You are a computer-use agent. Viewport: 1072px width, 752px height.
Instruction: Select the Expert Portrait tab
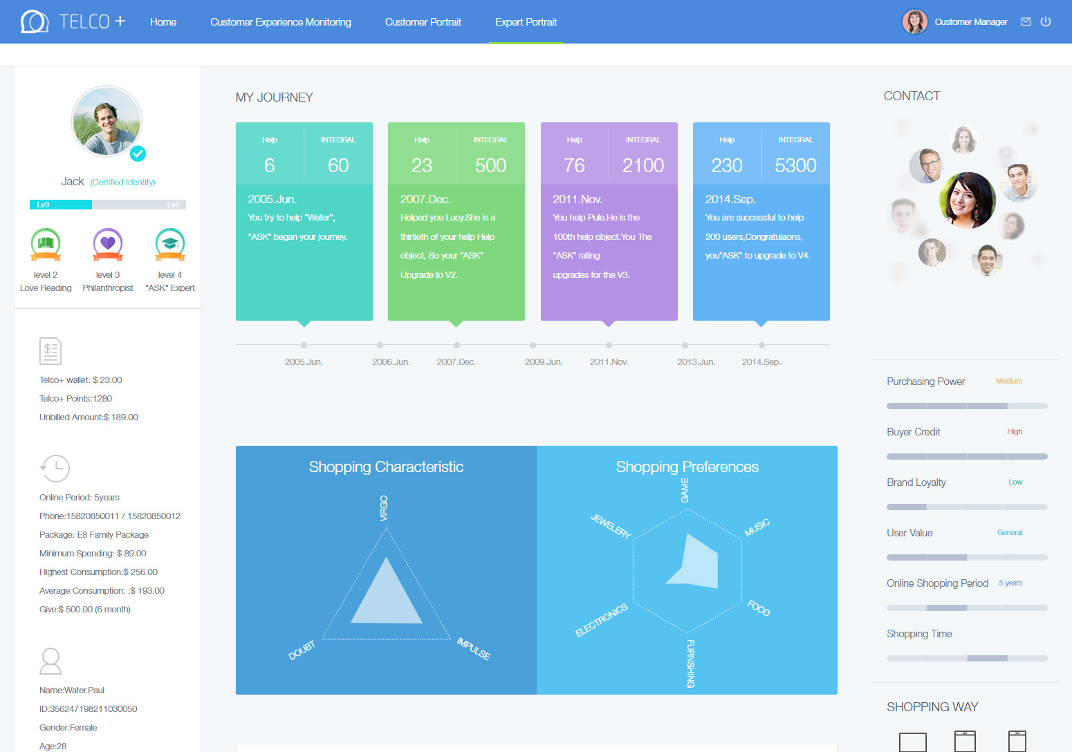pyautogui.click(x=526, y=22)
